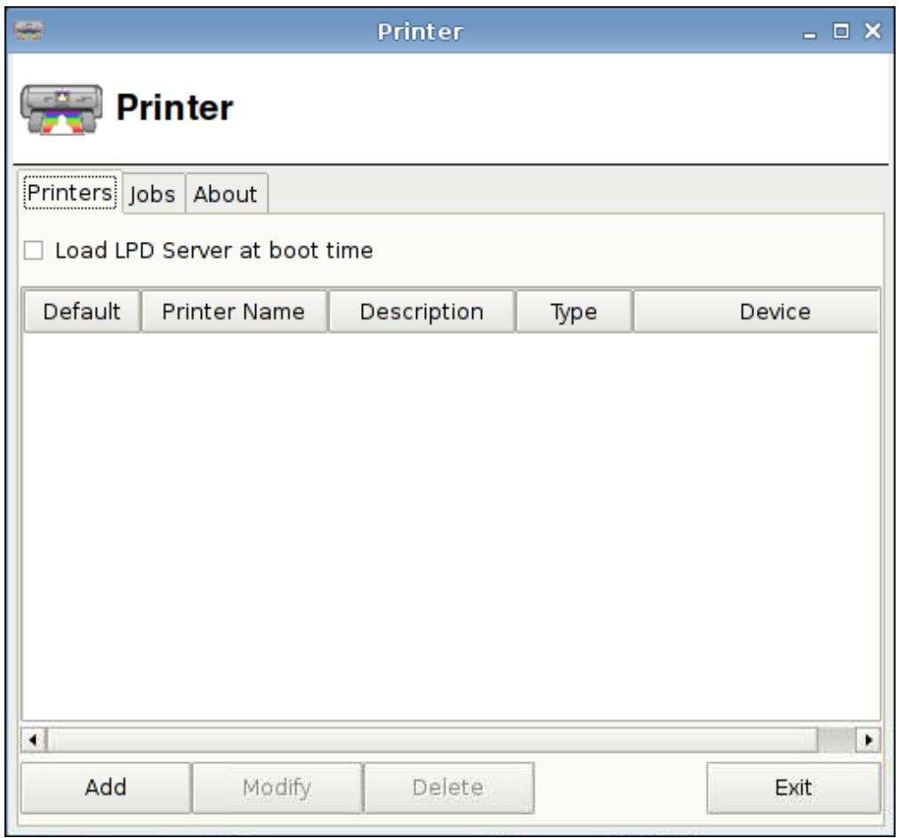Sort by the Default column header
The width and height of the screenshot is (900, 838).
click(x=82, y=311)
